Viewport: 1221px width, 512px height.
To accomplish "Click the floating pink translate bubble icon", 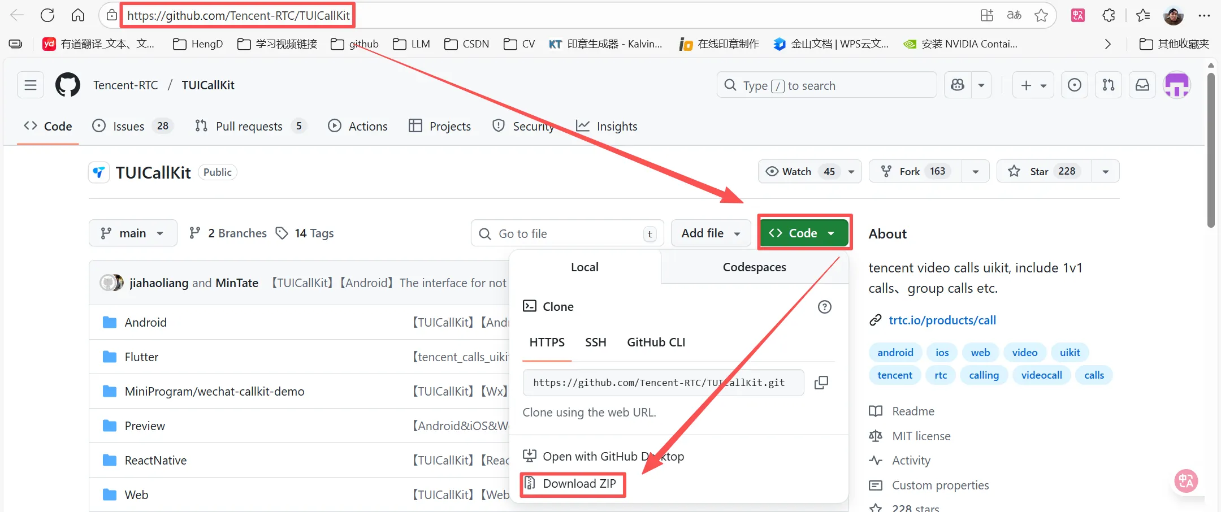I will pos(1186,481).
